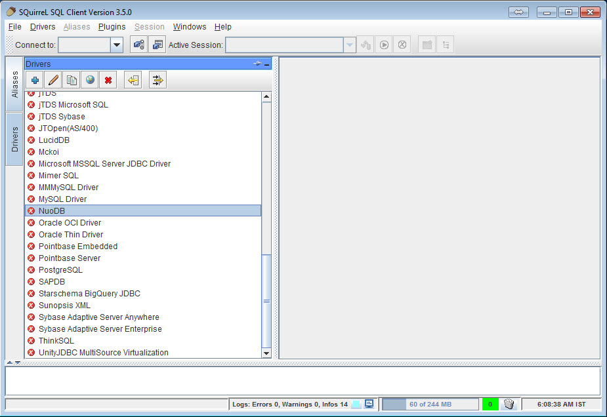607x417 pixels.
Task: Click the red status icon beside PostgreSQL
Action: point(31,269)
